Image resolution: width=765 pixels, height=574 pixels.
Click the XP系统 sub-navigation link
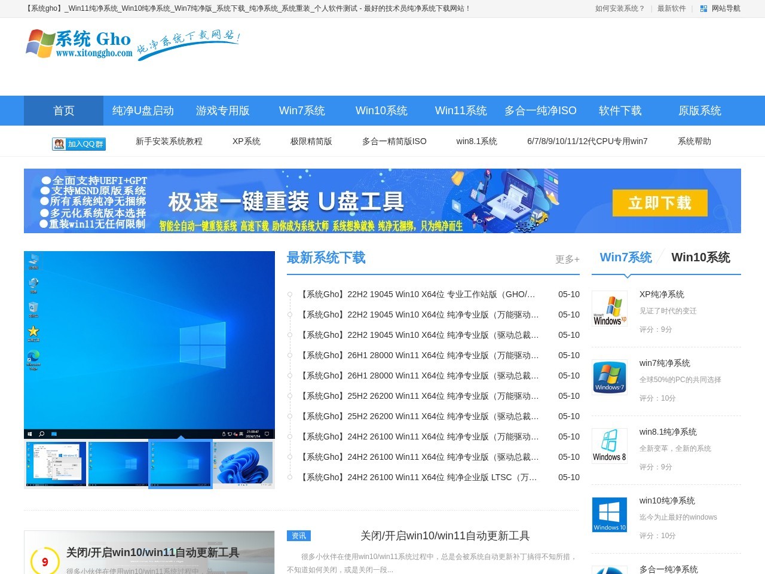point(246,141)
